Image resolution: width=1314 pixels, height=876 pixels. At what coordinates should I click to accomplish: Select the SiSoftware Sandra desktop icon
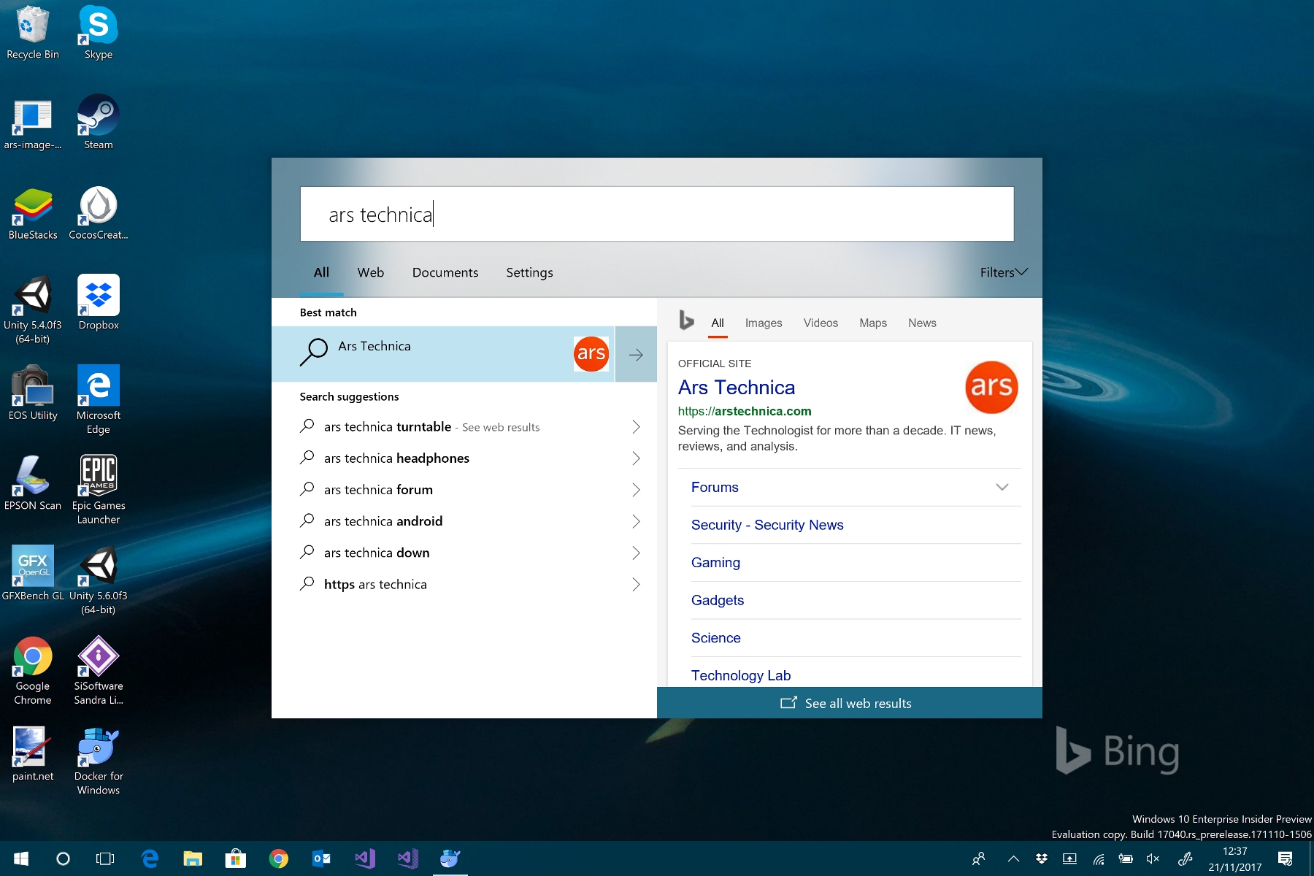[98, 672]
